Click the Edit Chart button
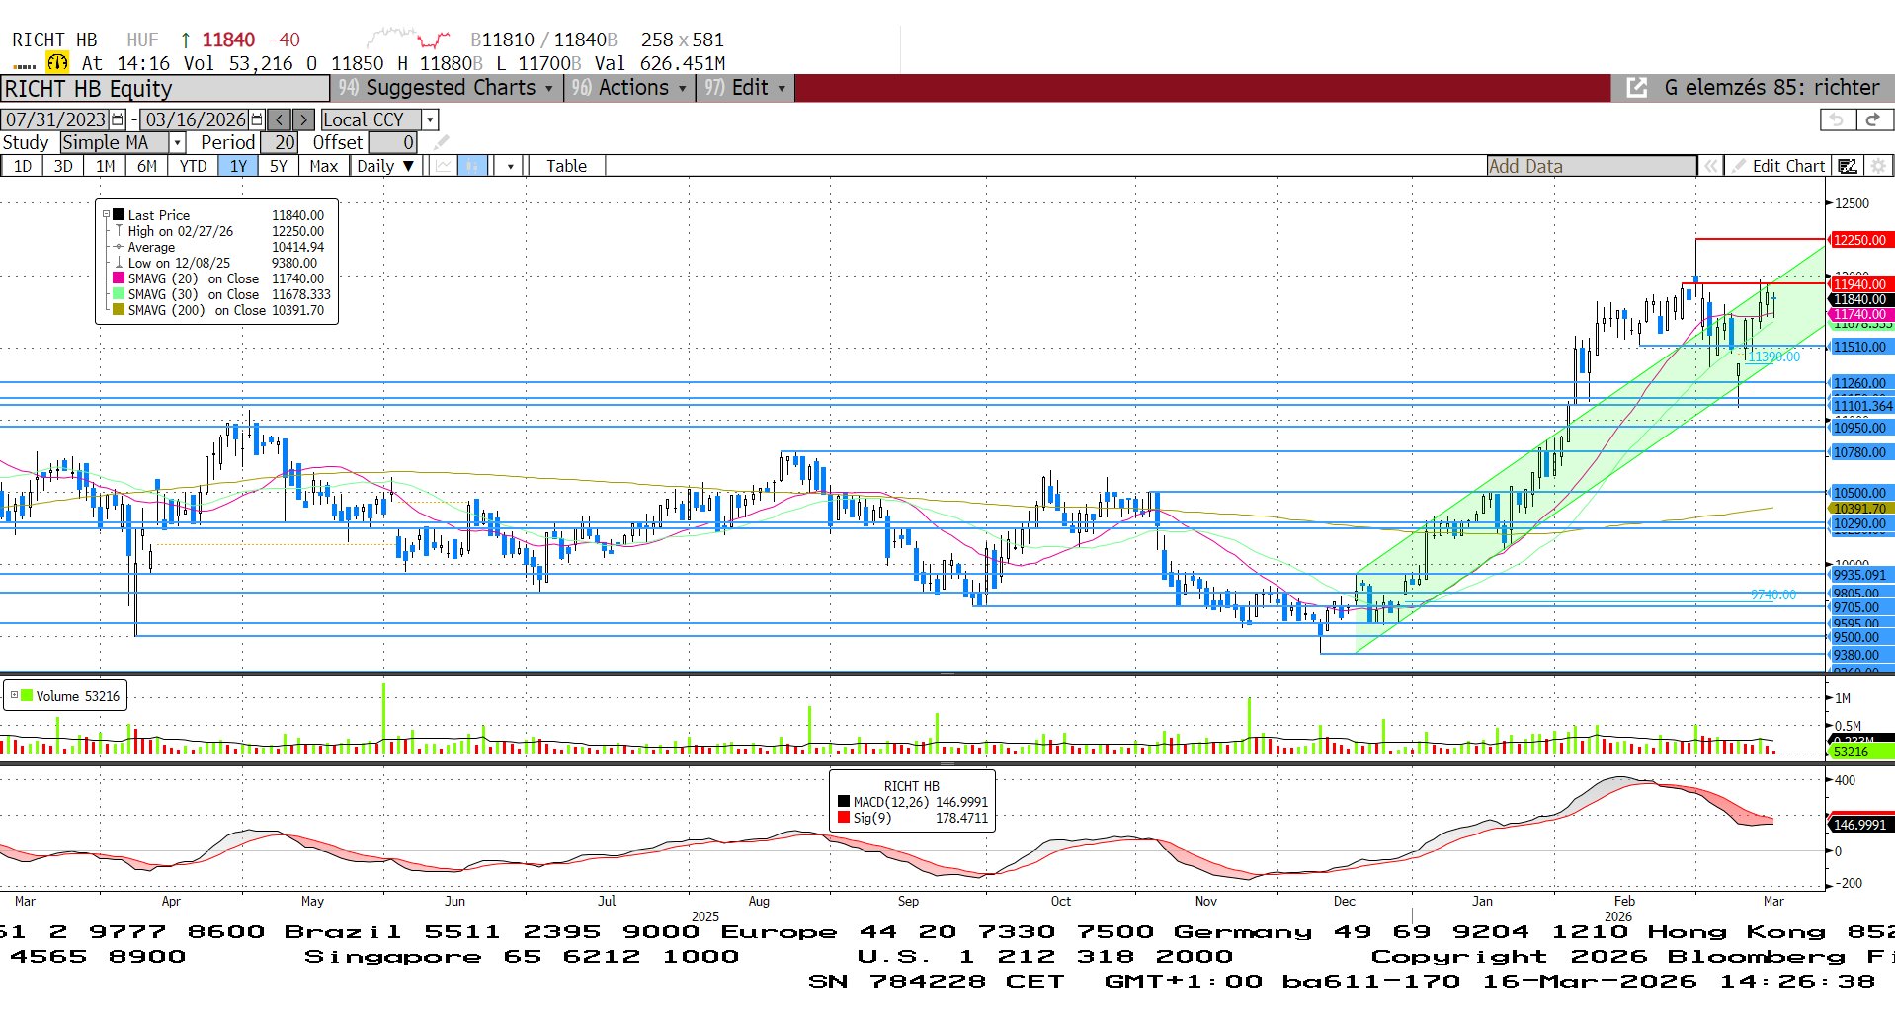Viewport: 1895px width, 1032px height. (x=1787, y=166)
